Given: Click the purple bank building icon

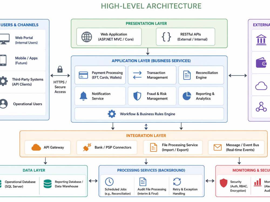Looking at the screenshot, I should [261, 40].
